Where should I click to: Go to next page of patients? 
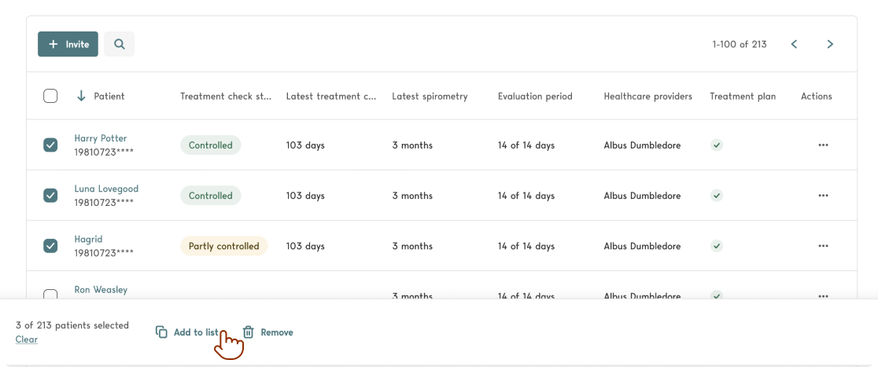(x=829, y=44)
